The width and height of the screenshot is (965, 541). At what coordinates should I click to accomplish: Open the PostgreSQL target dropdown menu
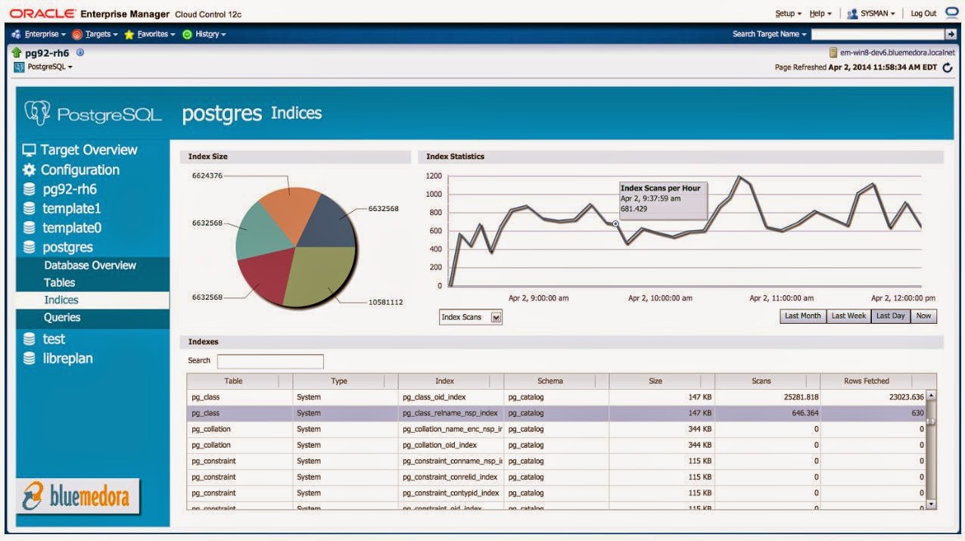(x=50, y=67)
